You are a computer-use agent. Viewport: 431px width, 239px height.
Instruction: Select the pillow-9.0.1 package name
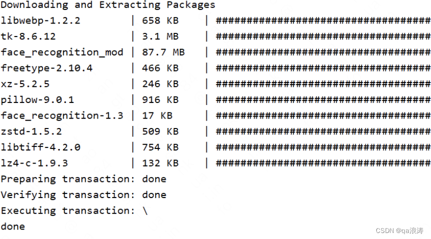click(x=38, y=100)
